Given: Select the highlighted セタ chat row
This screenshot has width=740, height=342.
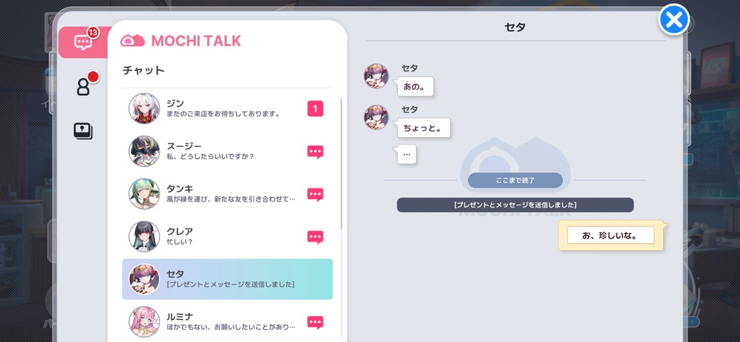Looking at the screenshot, I should point(228,279).
